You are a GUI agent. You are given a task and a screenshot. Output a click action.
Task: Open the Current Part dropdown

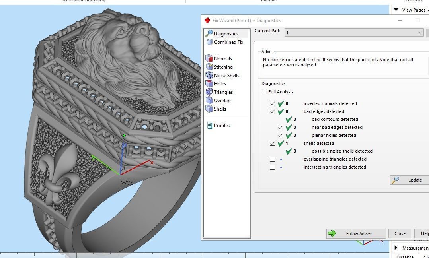(x=354, y=33)
